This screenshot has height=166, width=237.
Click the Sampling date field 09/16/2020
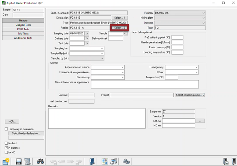coord(77,34)
